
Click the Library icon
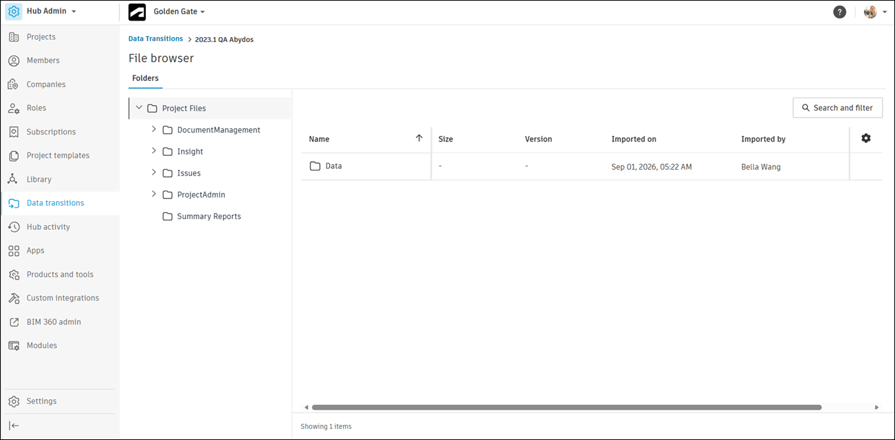pyautogui.click(x=14, y=179)
